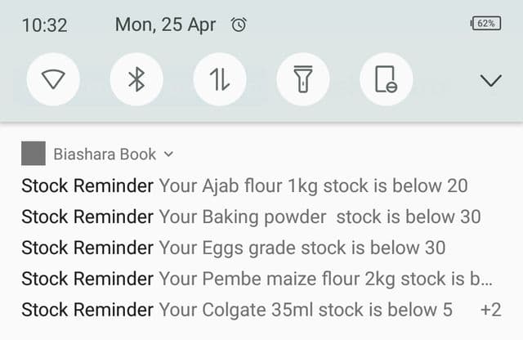This screenshot has height=340, width=523.
Task: Show the +2 additional notifications
Action: (490, 310)
